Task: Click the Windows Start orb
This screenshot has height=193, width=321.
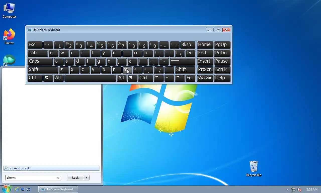Action: pyautogui.click(x=7, y=189)
